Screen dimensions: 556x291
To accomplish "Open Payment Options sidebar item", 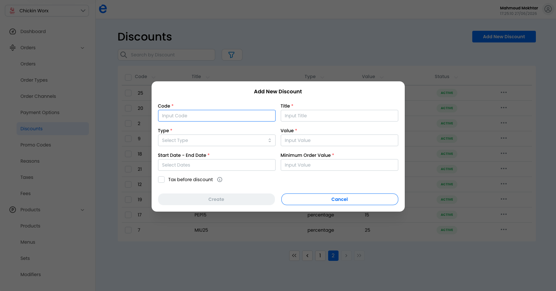I will (40, 112).
